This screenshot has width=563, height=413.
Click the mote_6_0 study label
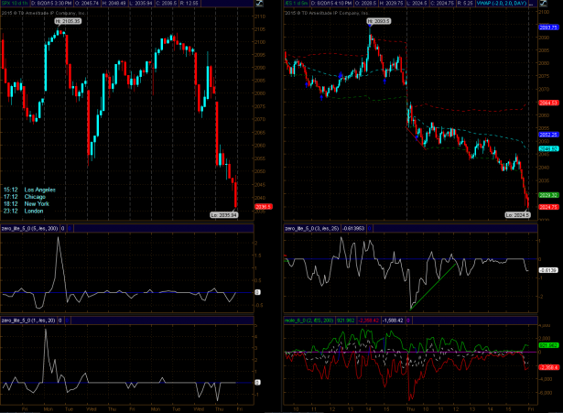(311, 320)
